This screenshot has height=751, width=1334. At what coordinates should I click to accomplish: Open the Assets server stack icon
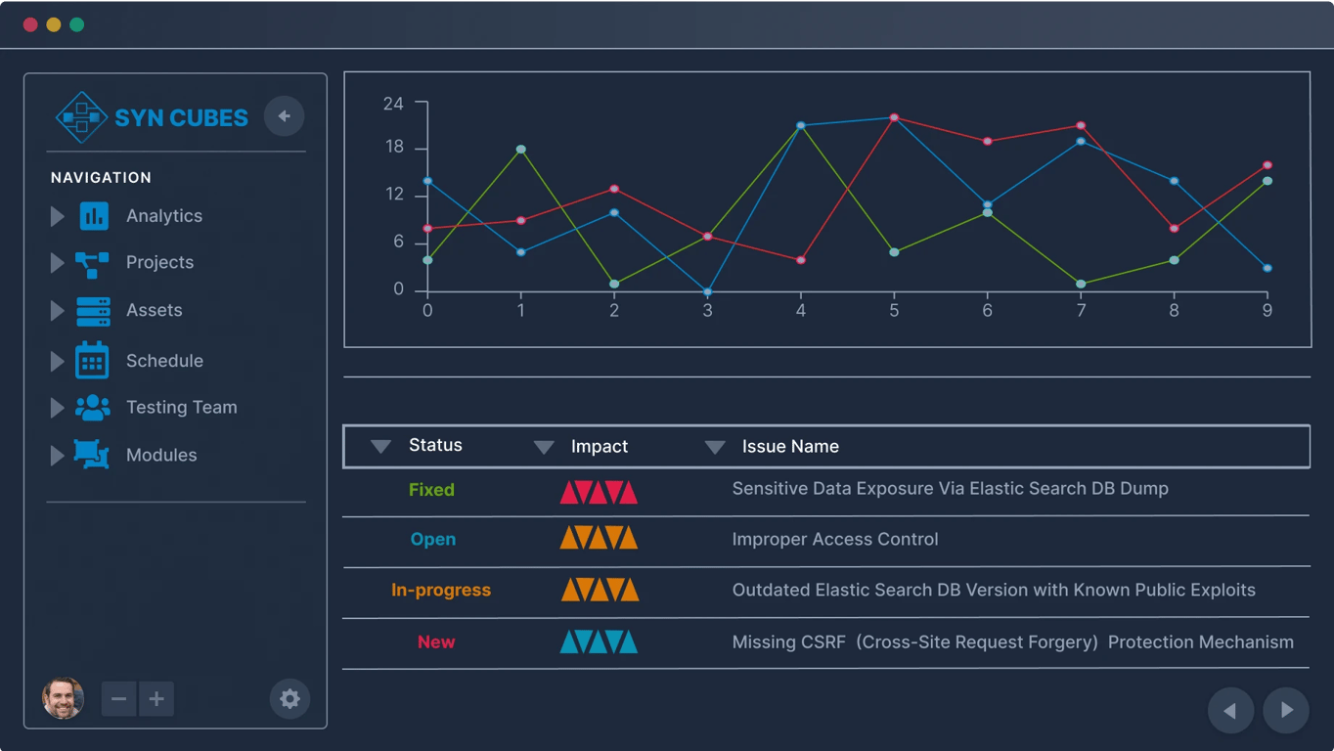point(93,310)
